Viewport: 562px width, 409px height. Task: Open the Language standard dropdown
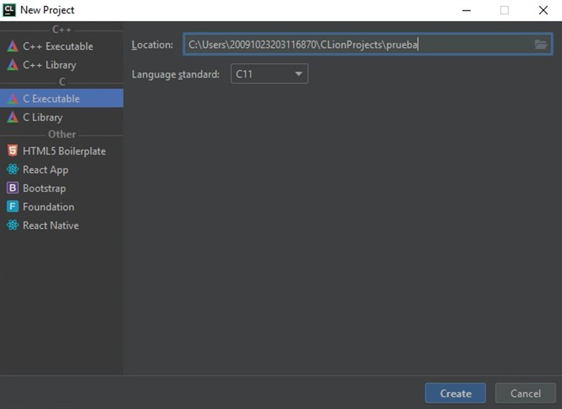[x=269, y=74]
